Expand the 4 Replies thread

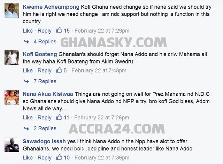(45, 42)
